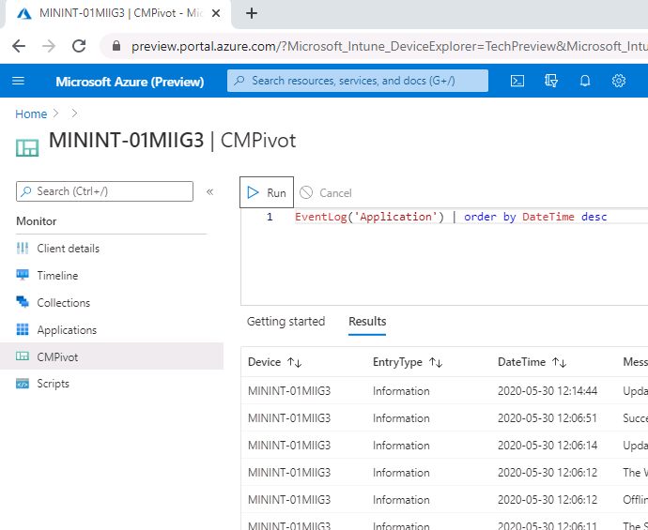Run the CMPivot query
Screen dimensions: 648x530
[267, 192]
